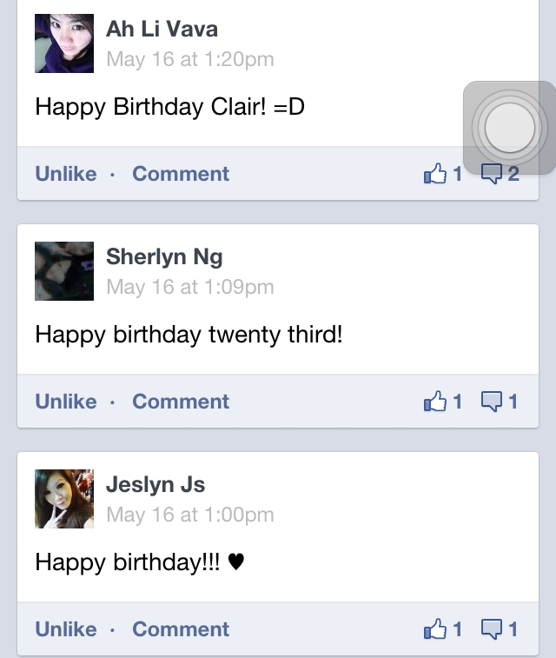The height and width of the screenshot is (658, 556).
Task: Open thumbs-up likes on Jeslyn Js's post
Action: tap(443, 629)
